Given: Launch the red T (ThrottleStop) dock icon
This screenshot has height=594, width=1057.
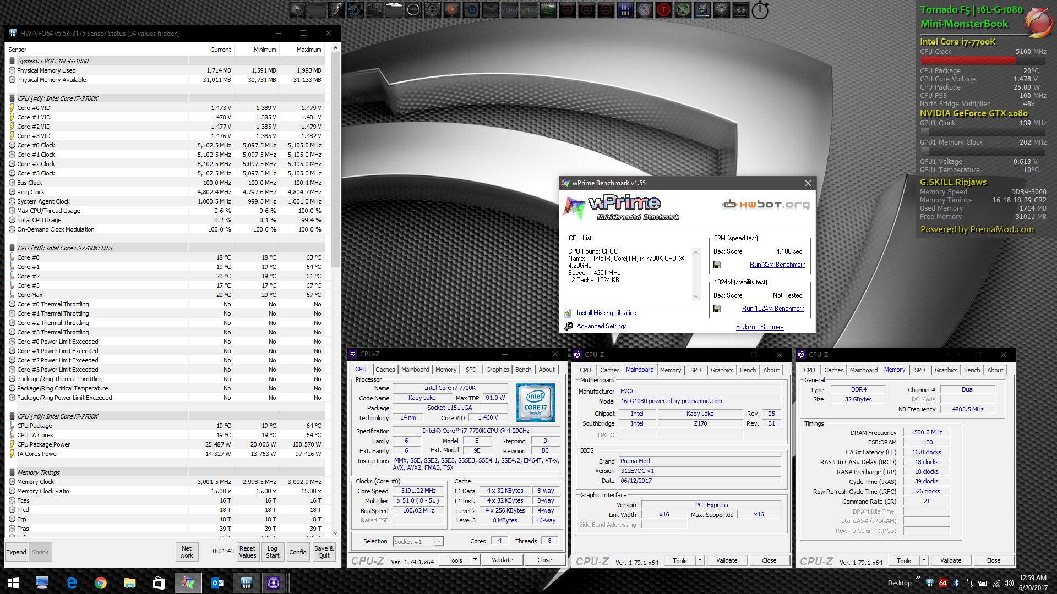Looking at the screenshot, I should click(663, 9).
